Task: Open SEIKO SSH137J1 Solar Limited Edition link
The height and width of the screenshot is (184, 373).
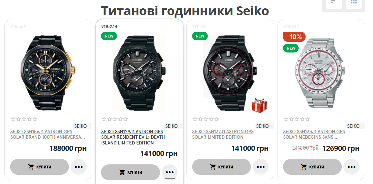Action: (x=223, y=134)
